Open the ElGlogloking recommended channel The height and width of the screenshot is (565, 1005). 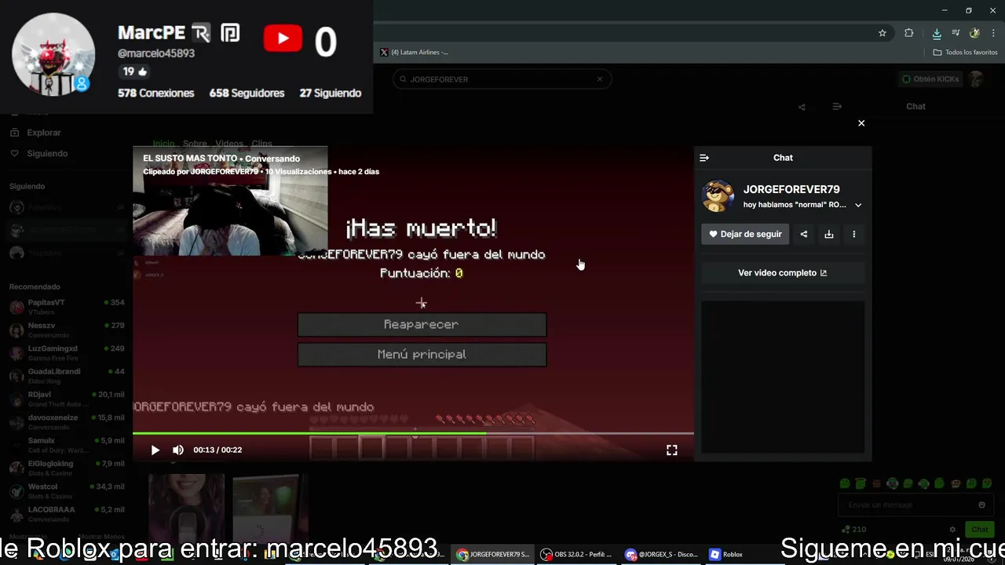pos(66,468)
